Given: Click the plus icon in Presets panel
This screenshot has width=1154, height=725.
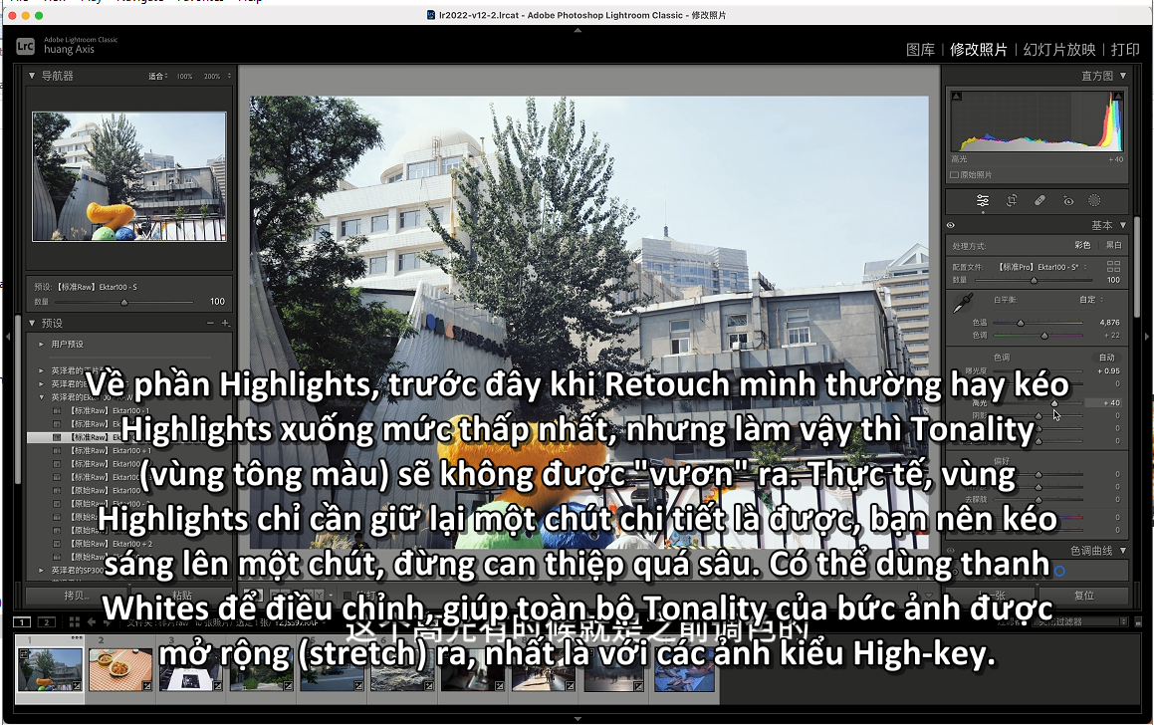Looking at the screenshot, I should 225,323.
